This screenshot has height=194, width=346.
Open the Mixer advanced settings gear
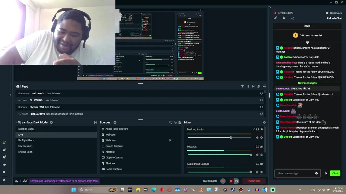[264, 122]
